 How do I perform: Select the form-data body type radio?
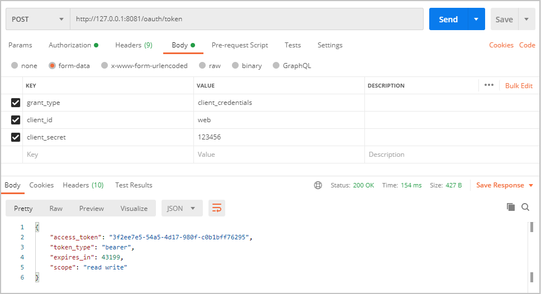pos(52,65)
